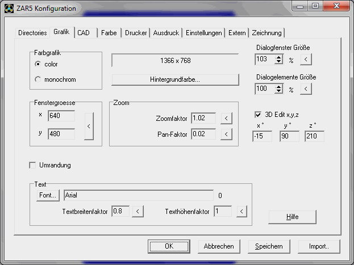The width and height of the screenshot is (354, 265).
Task: Open the Font... chooser button
Action: pyautogui.click(x=48, y=195)
